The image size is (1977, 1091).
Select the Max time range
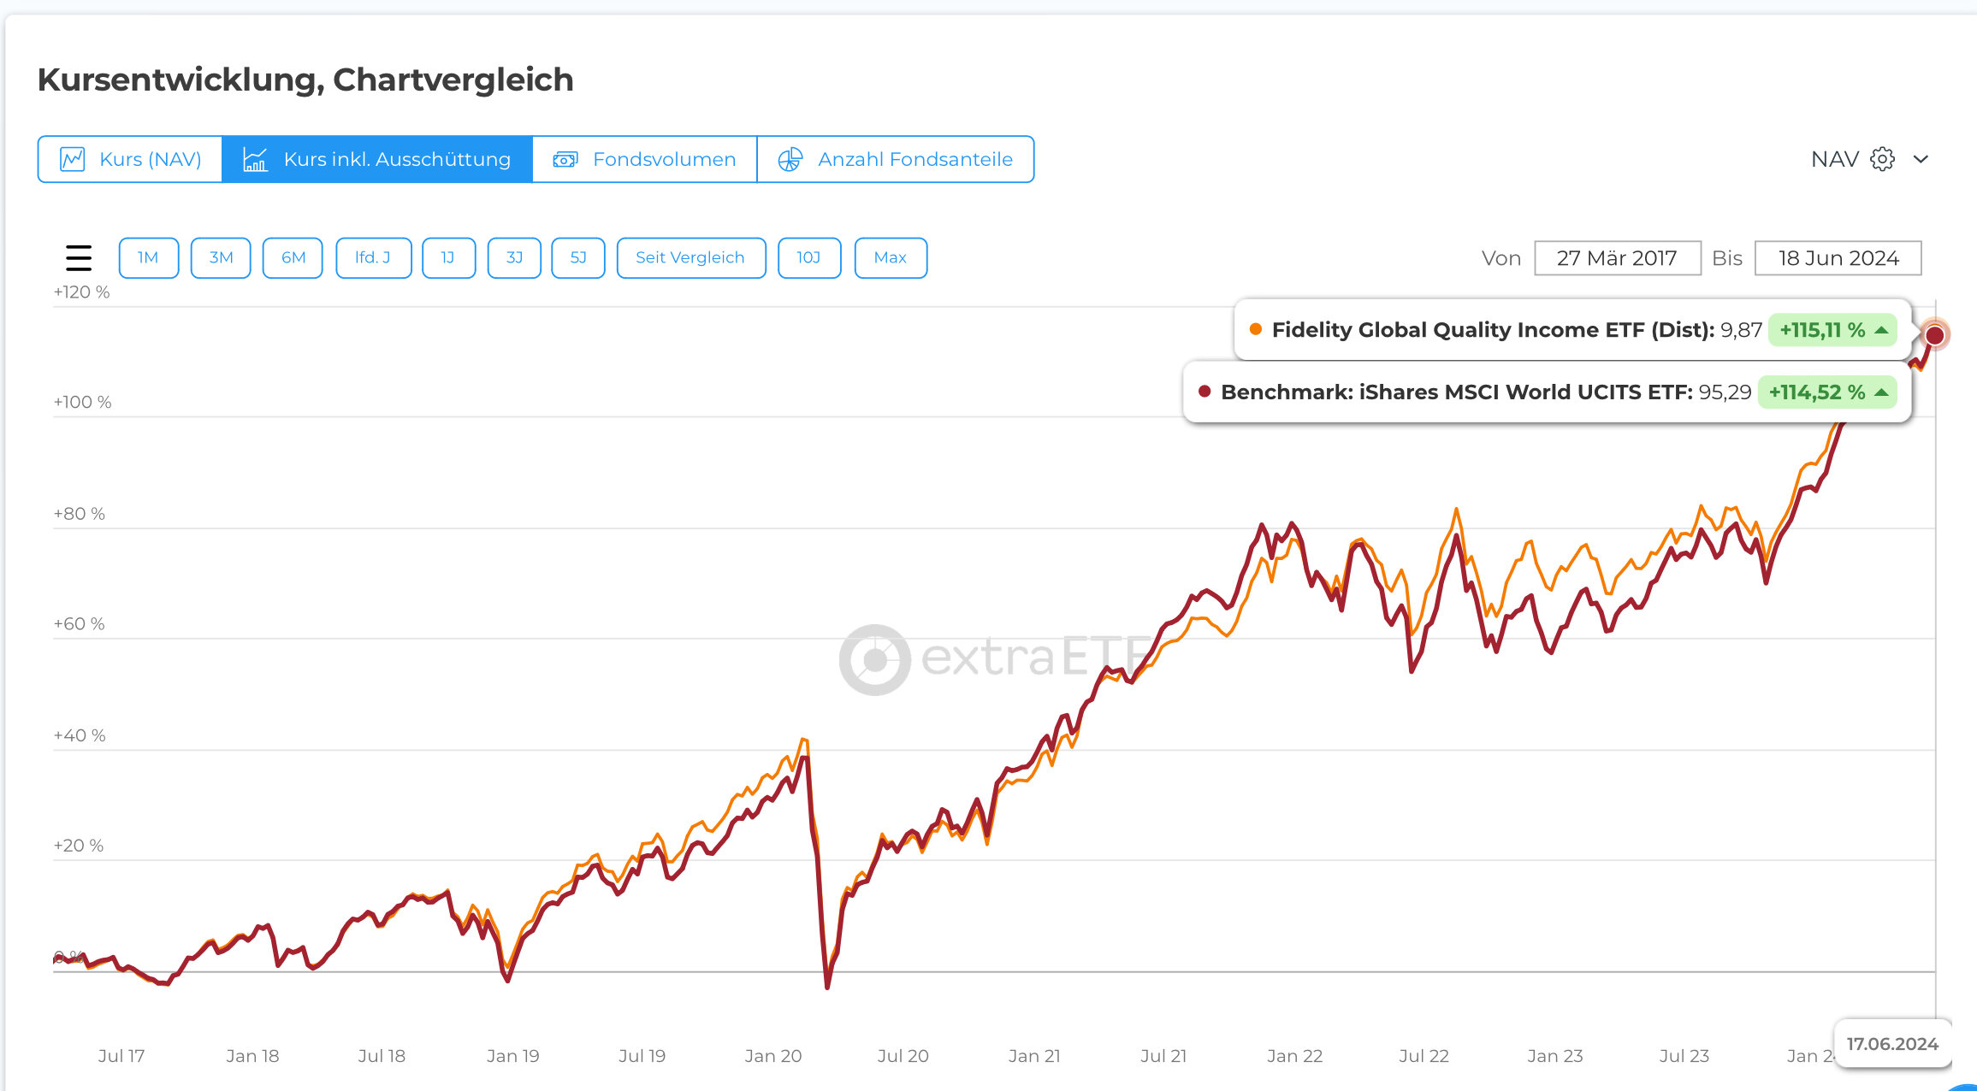pyautogui.click(x=890, y=257)
